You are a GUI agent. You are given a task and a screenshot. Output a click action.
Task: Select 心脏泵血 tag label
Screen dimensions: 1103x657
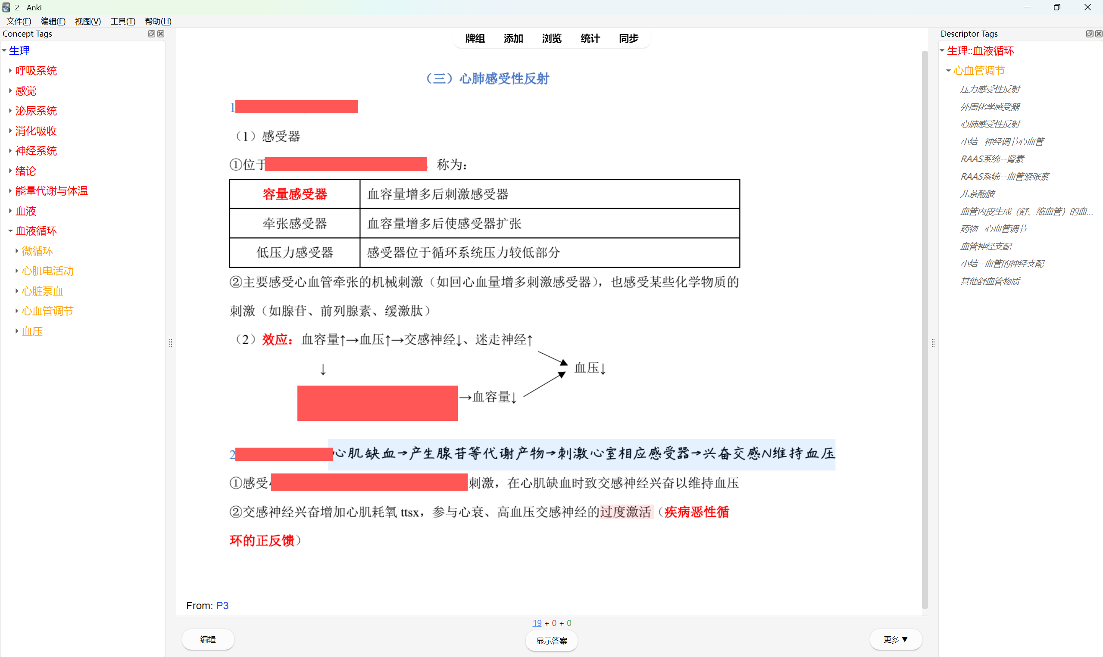43,291
